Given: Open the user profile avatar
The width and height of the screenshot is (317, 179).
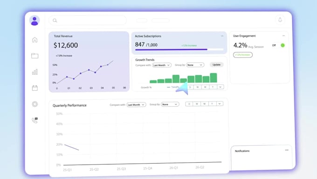Looking at the screenshot, I should [x=34, y=21].
